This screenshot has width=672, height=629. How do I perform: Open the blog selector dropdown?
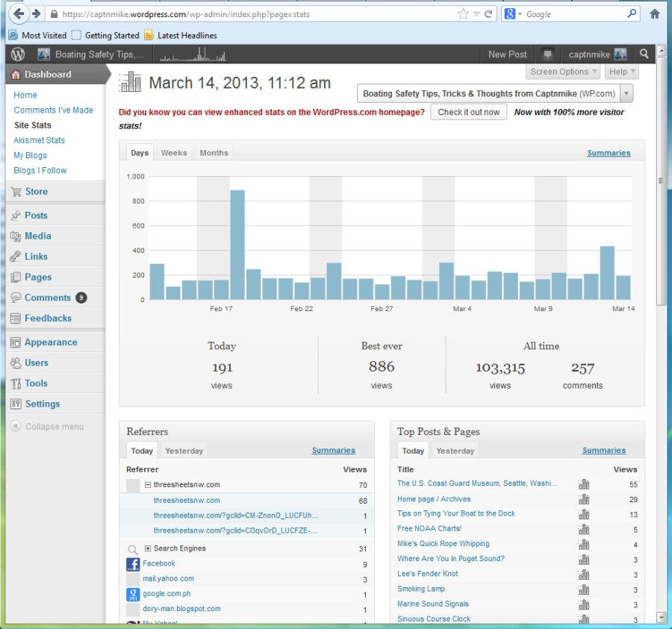pyautogui.click(x=626, y=94)
